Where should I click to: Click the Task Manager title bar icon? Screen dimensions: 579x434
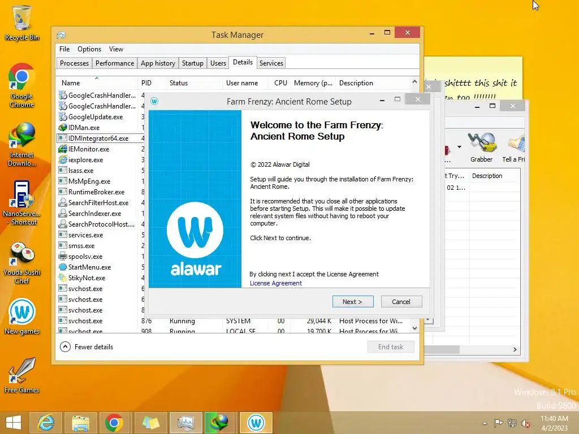click(x=61, y=35)
